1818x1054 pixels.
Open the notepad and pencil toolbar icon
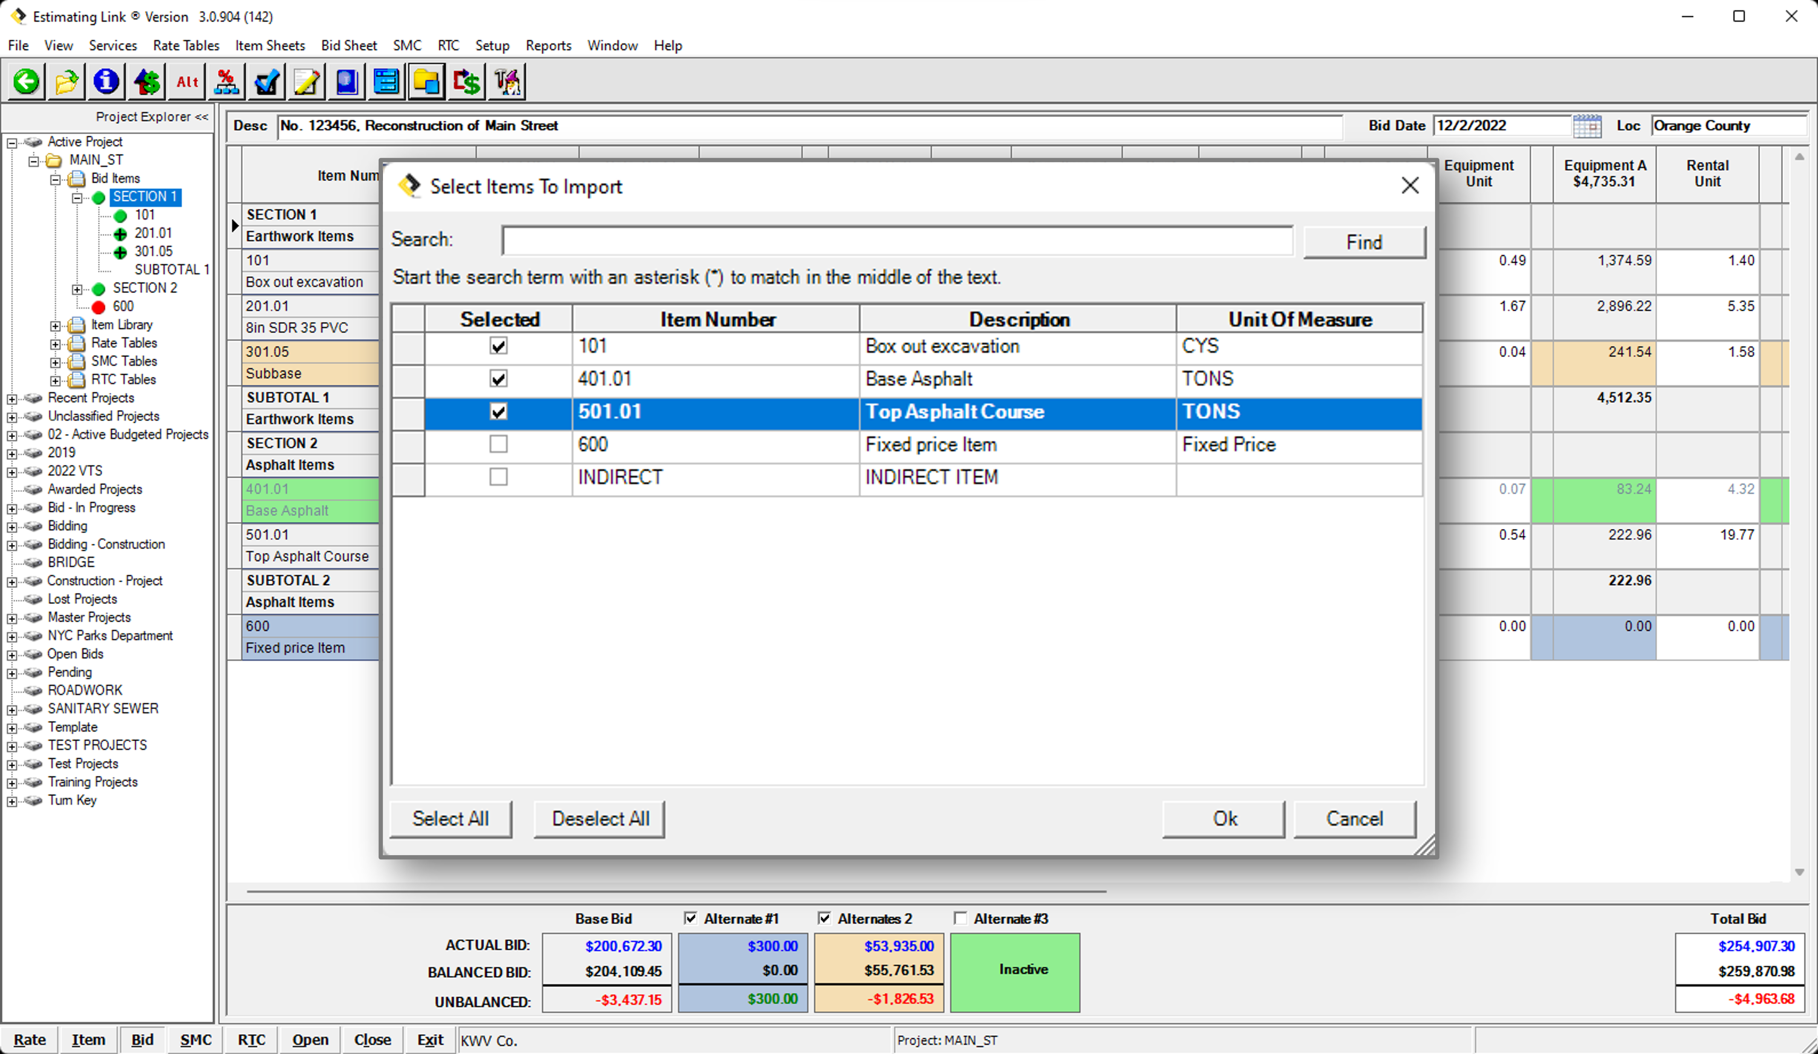pos(306,81)
